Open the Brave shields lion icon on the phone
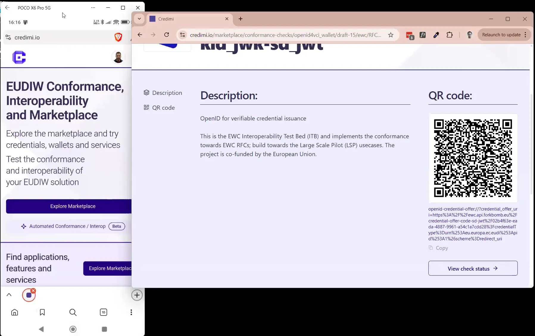Screen dimensions: 535x336 tap(118, 37)
